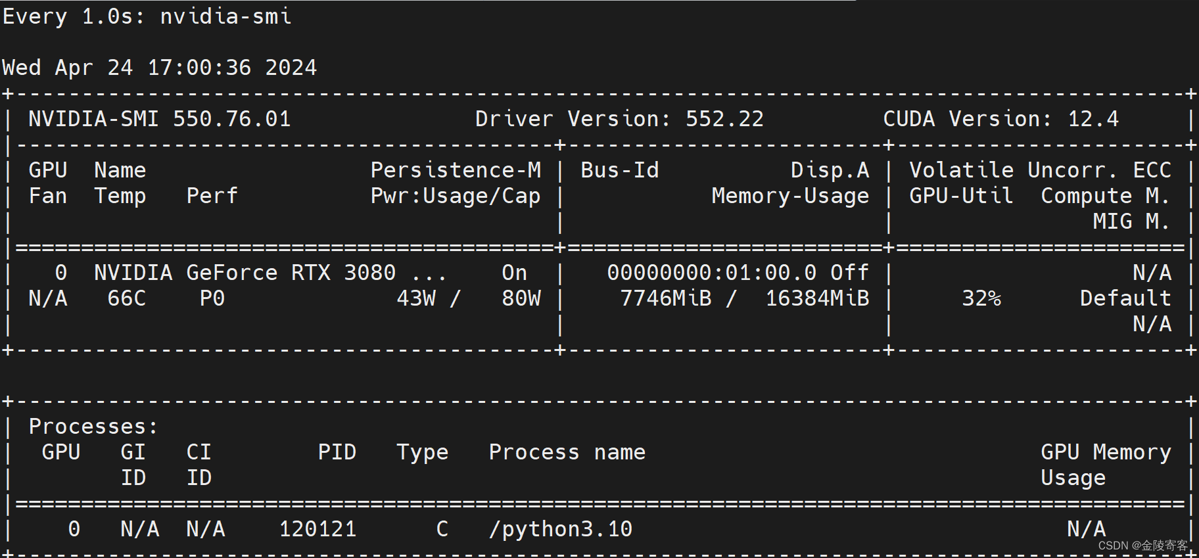
Task: Click the 'GPU-Util' column header
Action: click(962, 195)
